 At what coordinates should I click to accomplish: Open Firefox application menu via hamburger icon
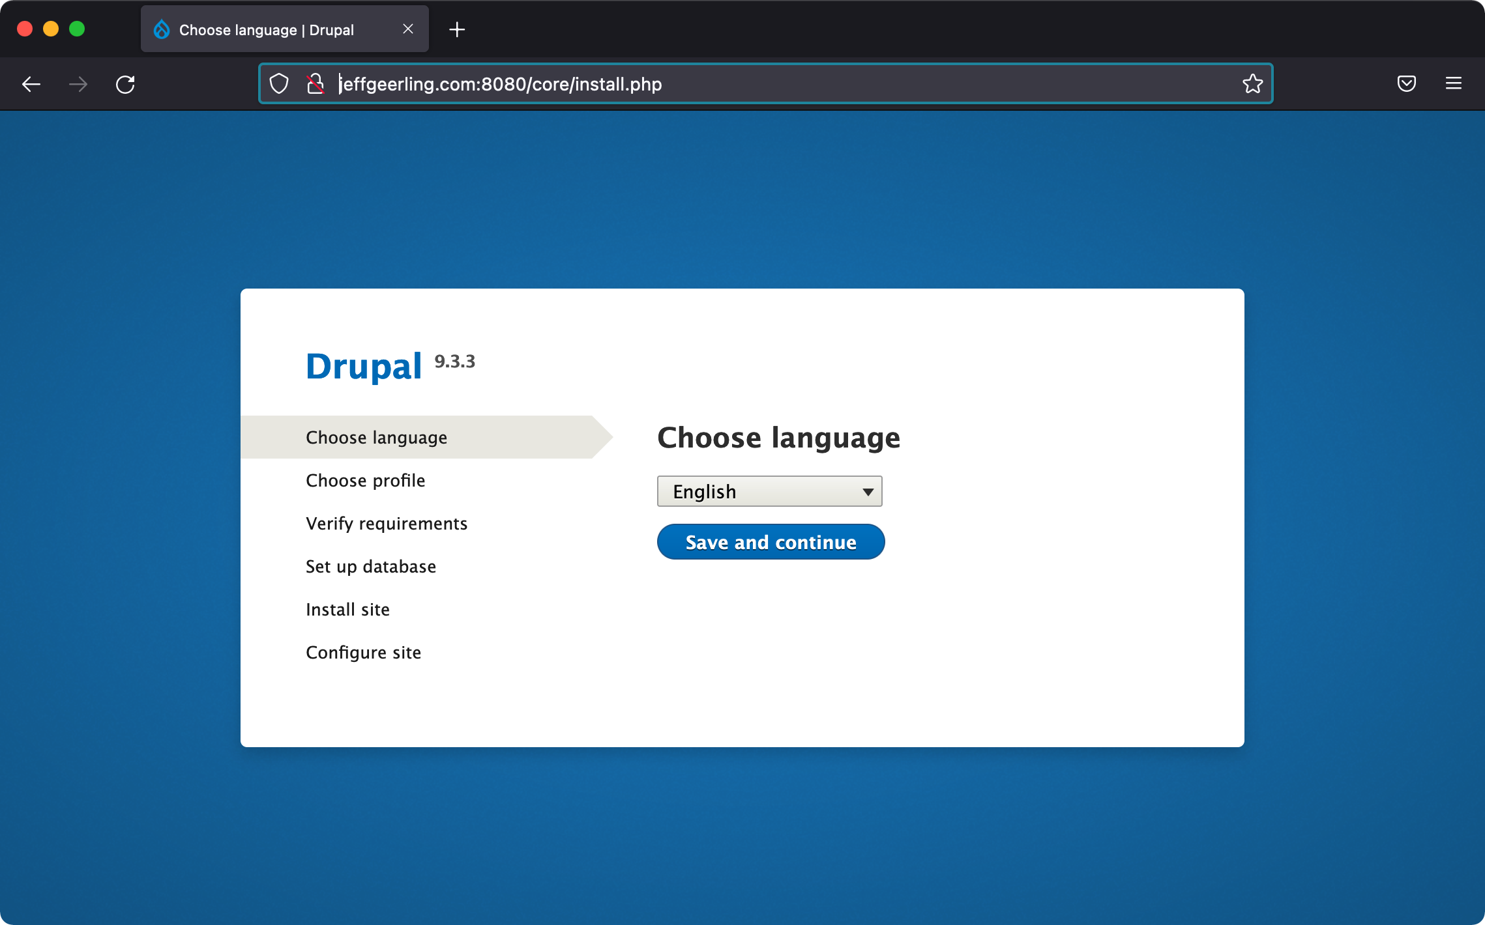click(x=1454, y=83)
